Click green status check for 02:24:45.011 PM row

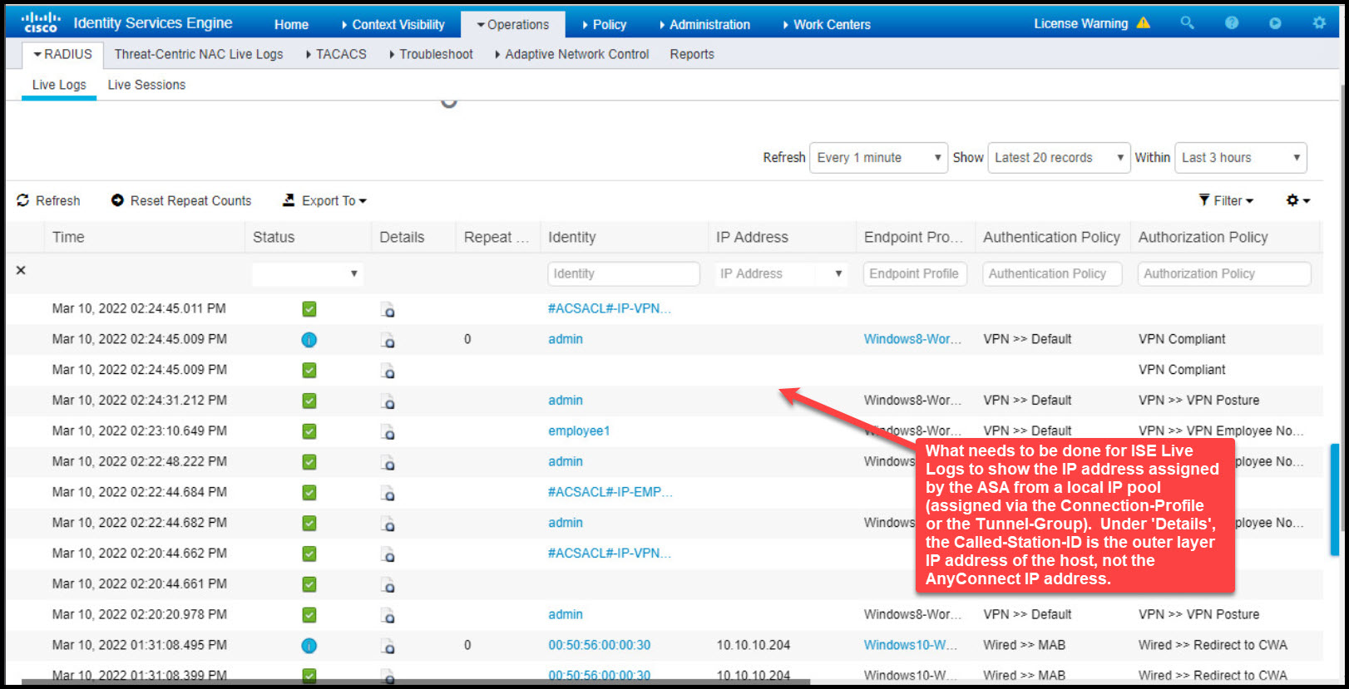(309, 309)
